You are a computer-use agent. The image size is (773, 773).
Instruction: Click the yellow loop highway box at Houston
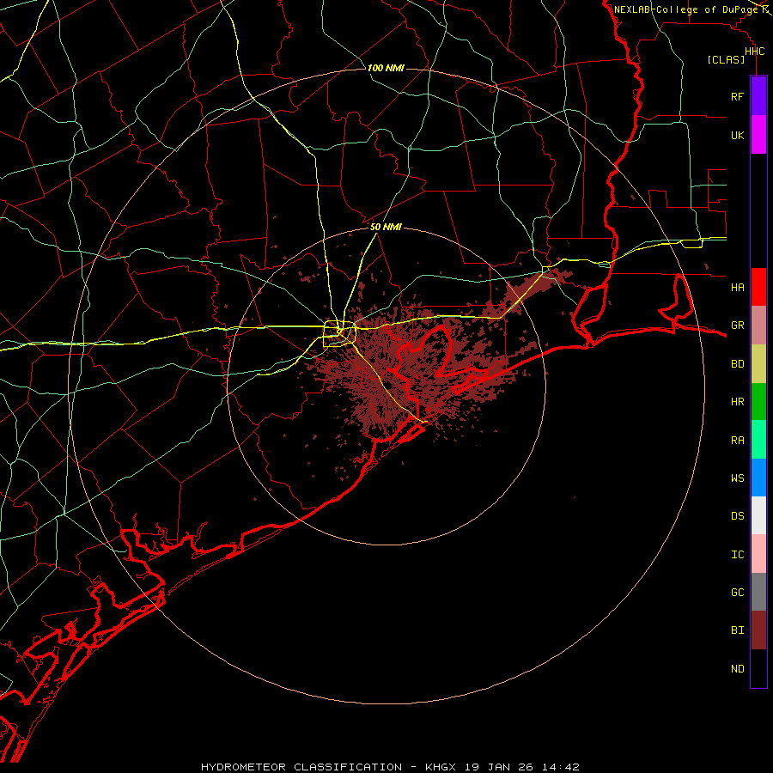[339, 334]
